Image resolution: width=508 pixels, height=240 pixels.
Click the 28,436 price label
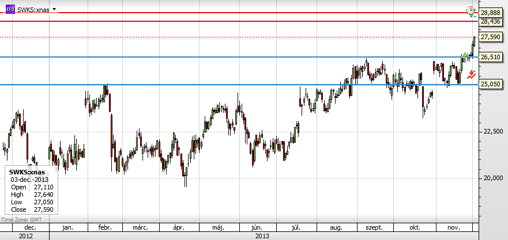coord(490,21)
